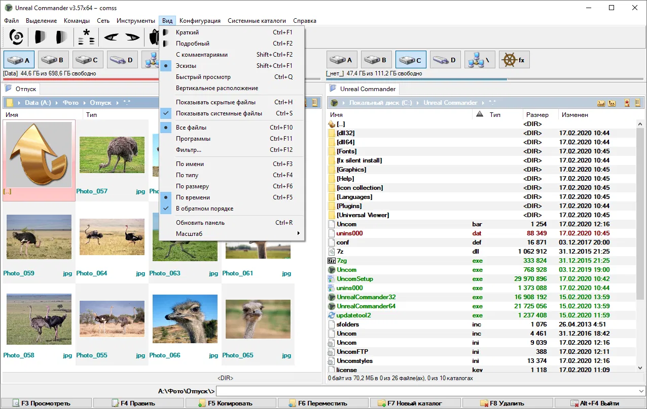The height and width of the screenshot is (409, 647).
Task: Open history list icon in right path bar
Action: (x=637, y=103)
